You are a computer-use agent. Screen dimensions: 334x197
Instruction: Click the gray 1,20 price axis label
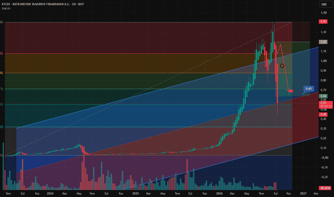tap(323, 42)
